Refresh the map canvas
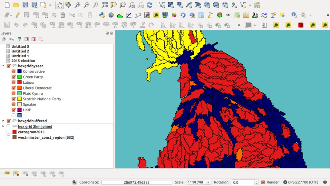The height and width of the screenshot is (186, 330). (150, 5)
